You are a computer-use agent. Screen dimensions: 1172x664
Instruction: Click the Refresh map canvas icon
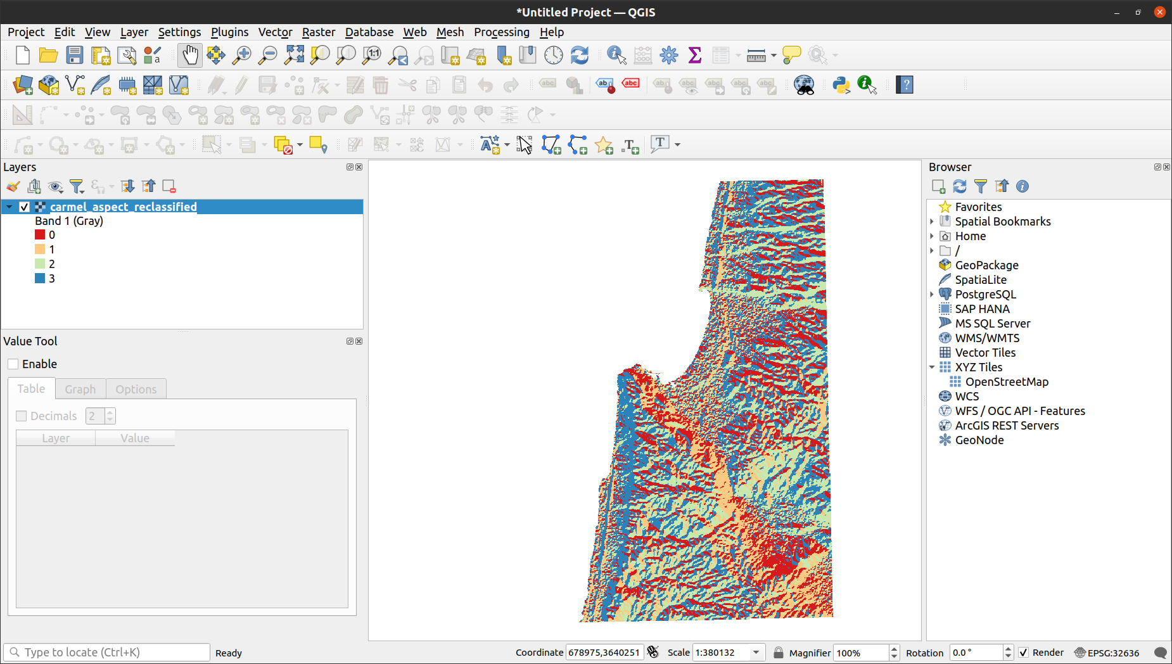click(580, 56)
